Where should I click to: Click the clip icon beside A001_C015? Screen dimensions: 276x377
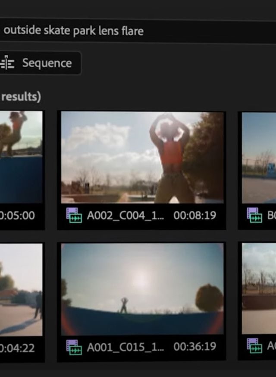click(74, 347)
